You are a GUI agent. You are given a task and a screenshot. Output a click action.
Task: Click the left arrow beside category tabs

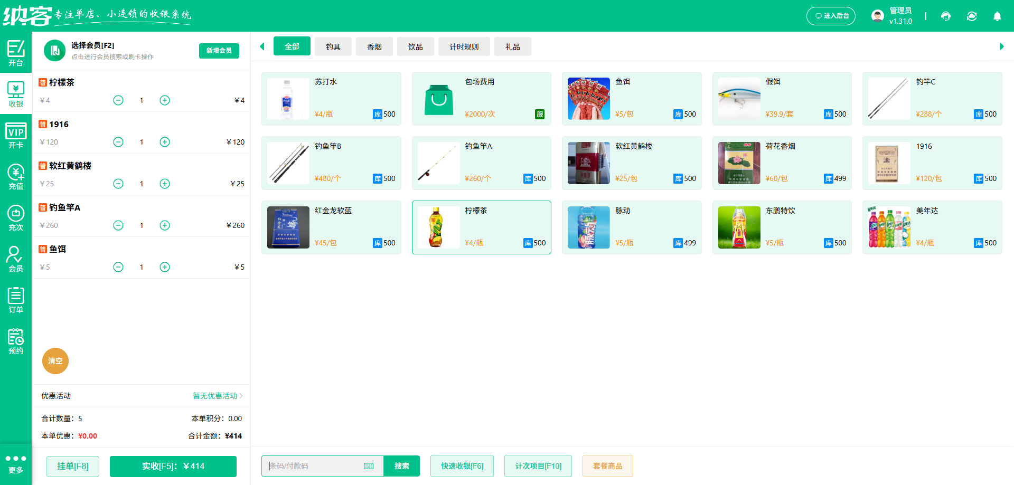[262, 46]
